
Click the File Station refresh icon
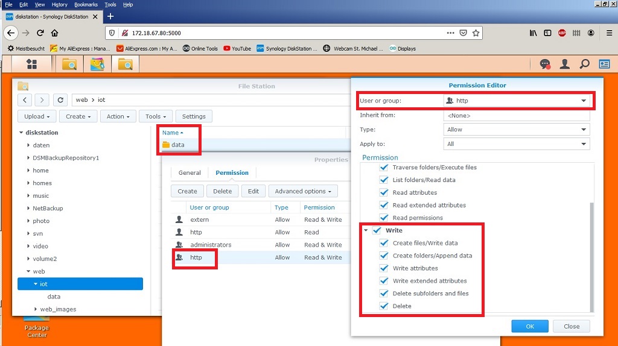point(60,100)
